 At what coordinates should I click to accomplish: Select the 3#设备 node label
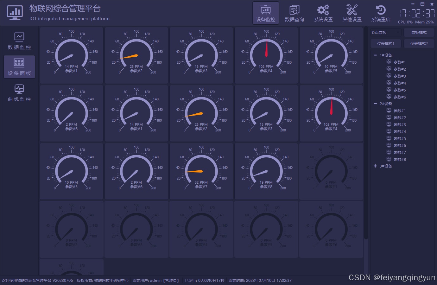click(x=386, y=166)
